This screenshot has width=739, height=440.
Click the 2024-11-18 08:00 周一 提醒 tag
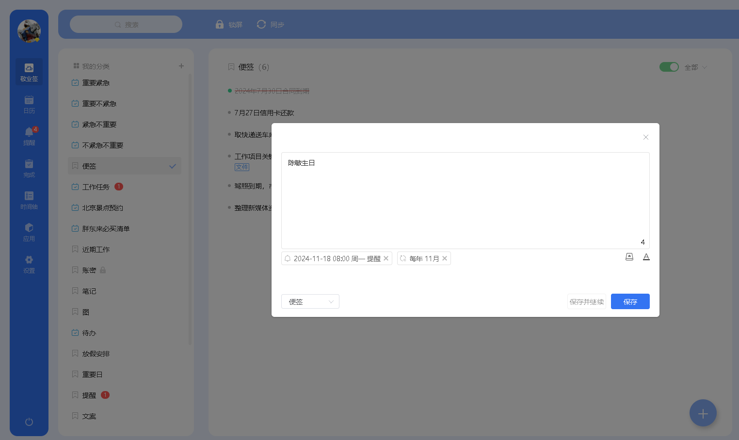(337, 258)
